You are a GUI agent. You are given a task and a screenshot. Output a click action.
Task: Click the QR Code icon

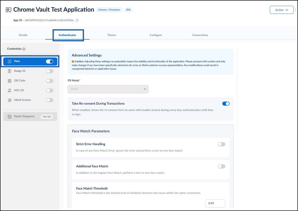tap(10, 81)
